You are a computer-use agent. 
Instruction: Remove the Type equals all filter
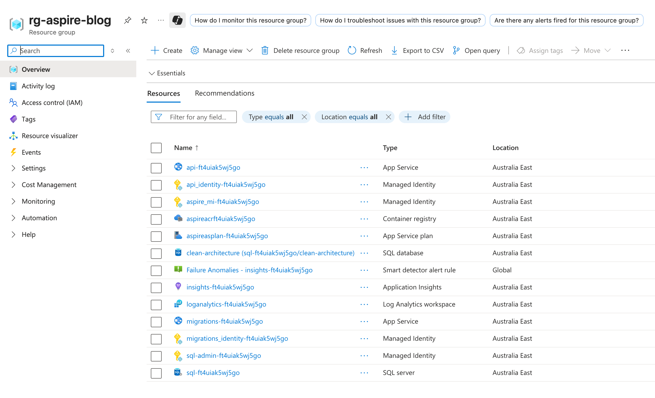click(x=304, y=117)
